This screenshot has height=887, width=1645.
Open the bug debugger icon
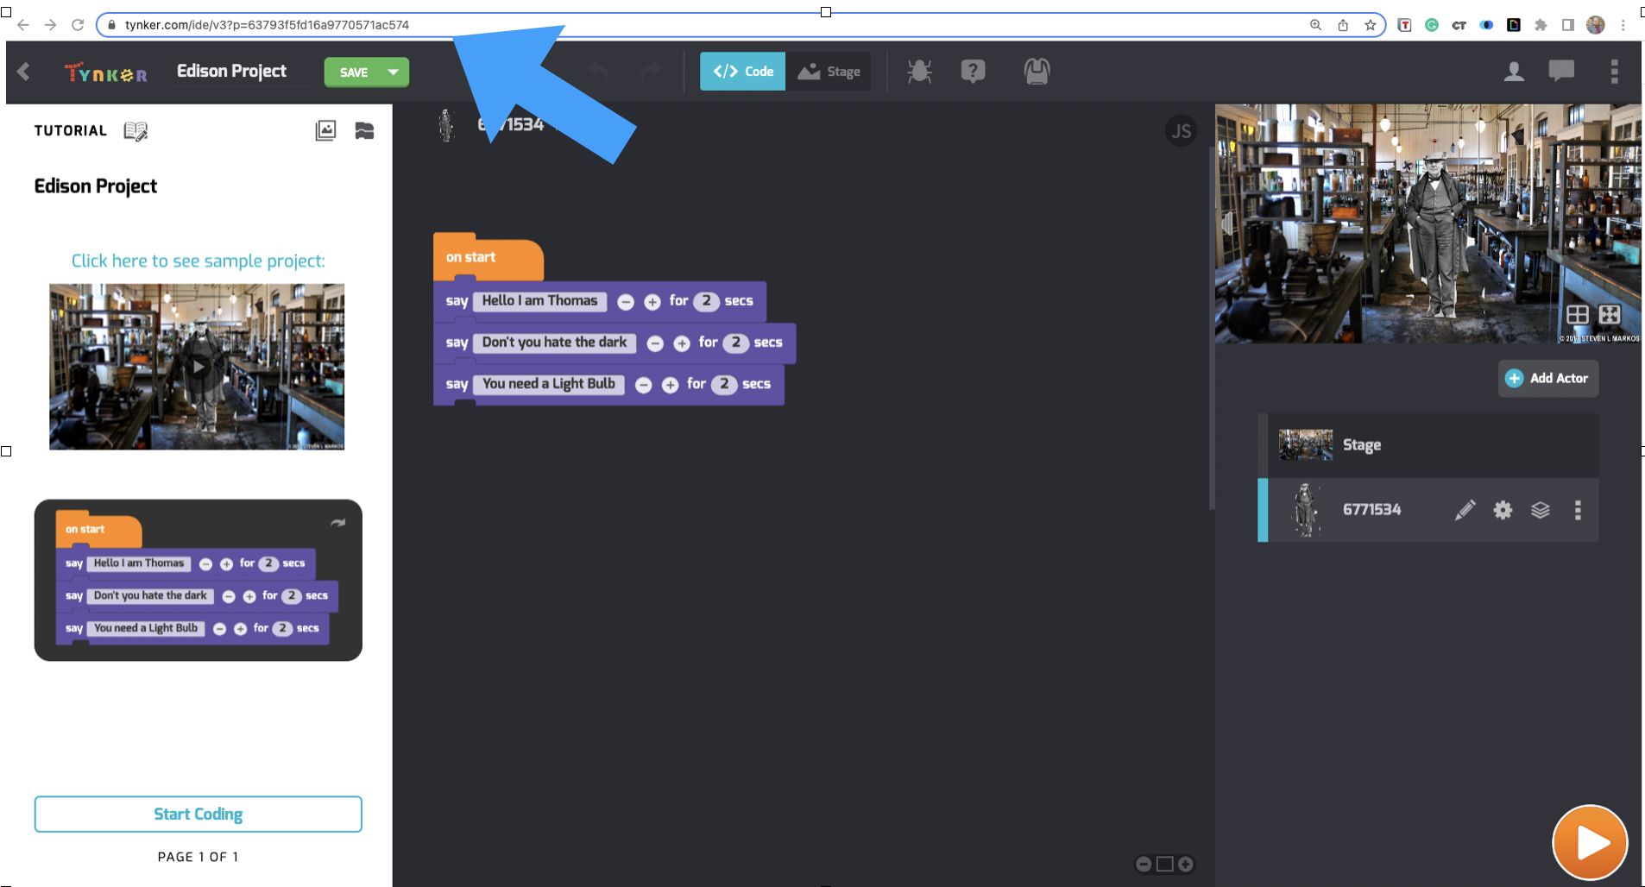click(x=919, y=72)
